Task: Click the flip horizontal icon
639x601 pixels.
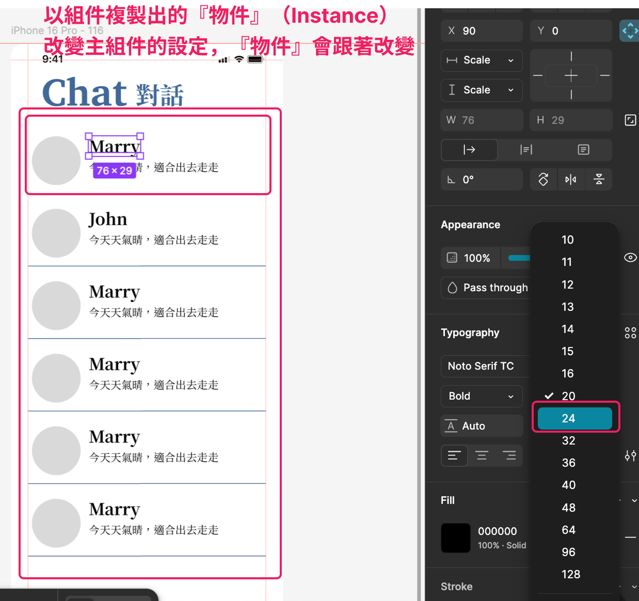Action: coord(570,180)
